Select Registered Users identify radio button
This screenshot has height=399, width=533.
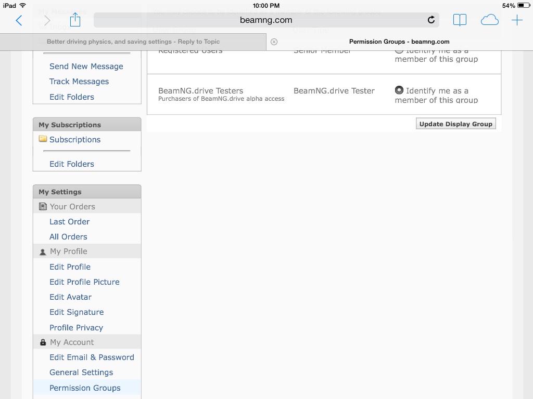pyautogui.click(x=399, y=51)
